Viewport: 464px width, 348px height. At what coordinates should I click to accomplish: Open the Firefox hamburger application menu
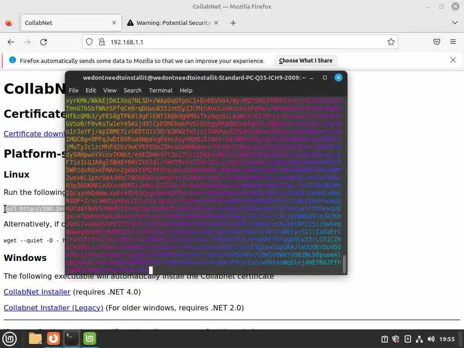tap(453, 42)
